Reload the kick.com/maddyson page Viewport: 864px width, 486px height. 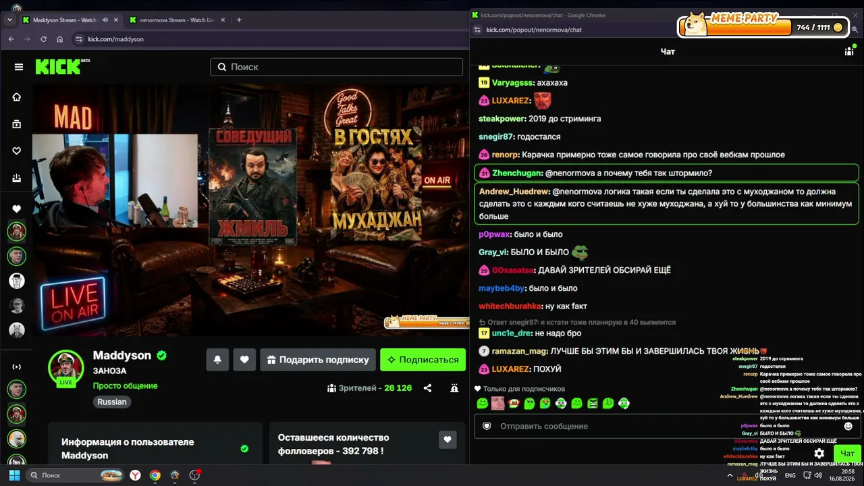pyautogui.click(x=44, y=39)
